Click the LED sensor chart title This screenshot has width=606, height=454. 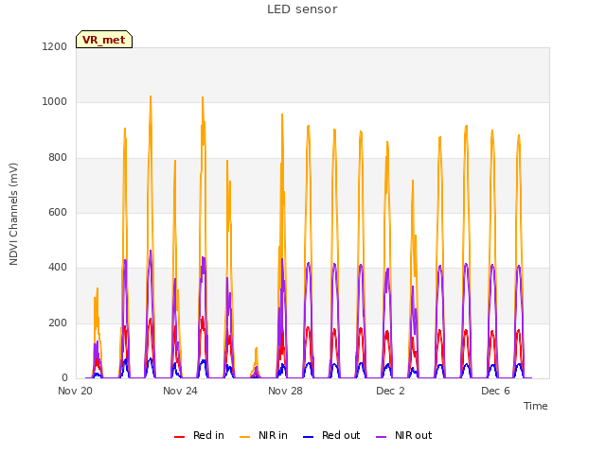pos(302,9)
